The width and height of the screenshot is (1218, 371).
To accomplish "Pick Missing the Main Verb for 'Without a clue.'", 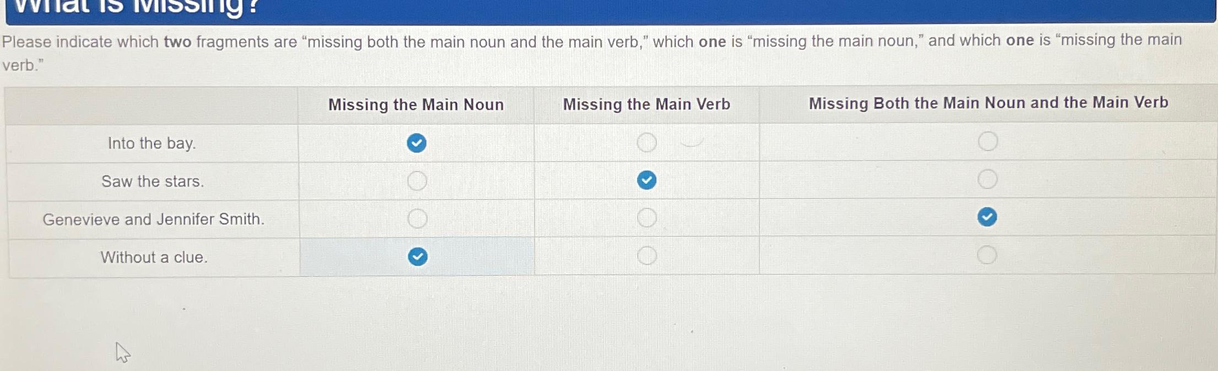I will (646, 256).
